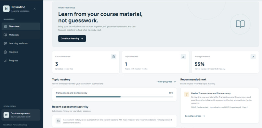This screenshot has width=262, height=128.
Task: Click the open book icon in hero banner
Action: [x=240, y=24]
